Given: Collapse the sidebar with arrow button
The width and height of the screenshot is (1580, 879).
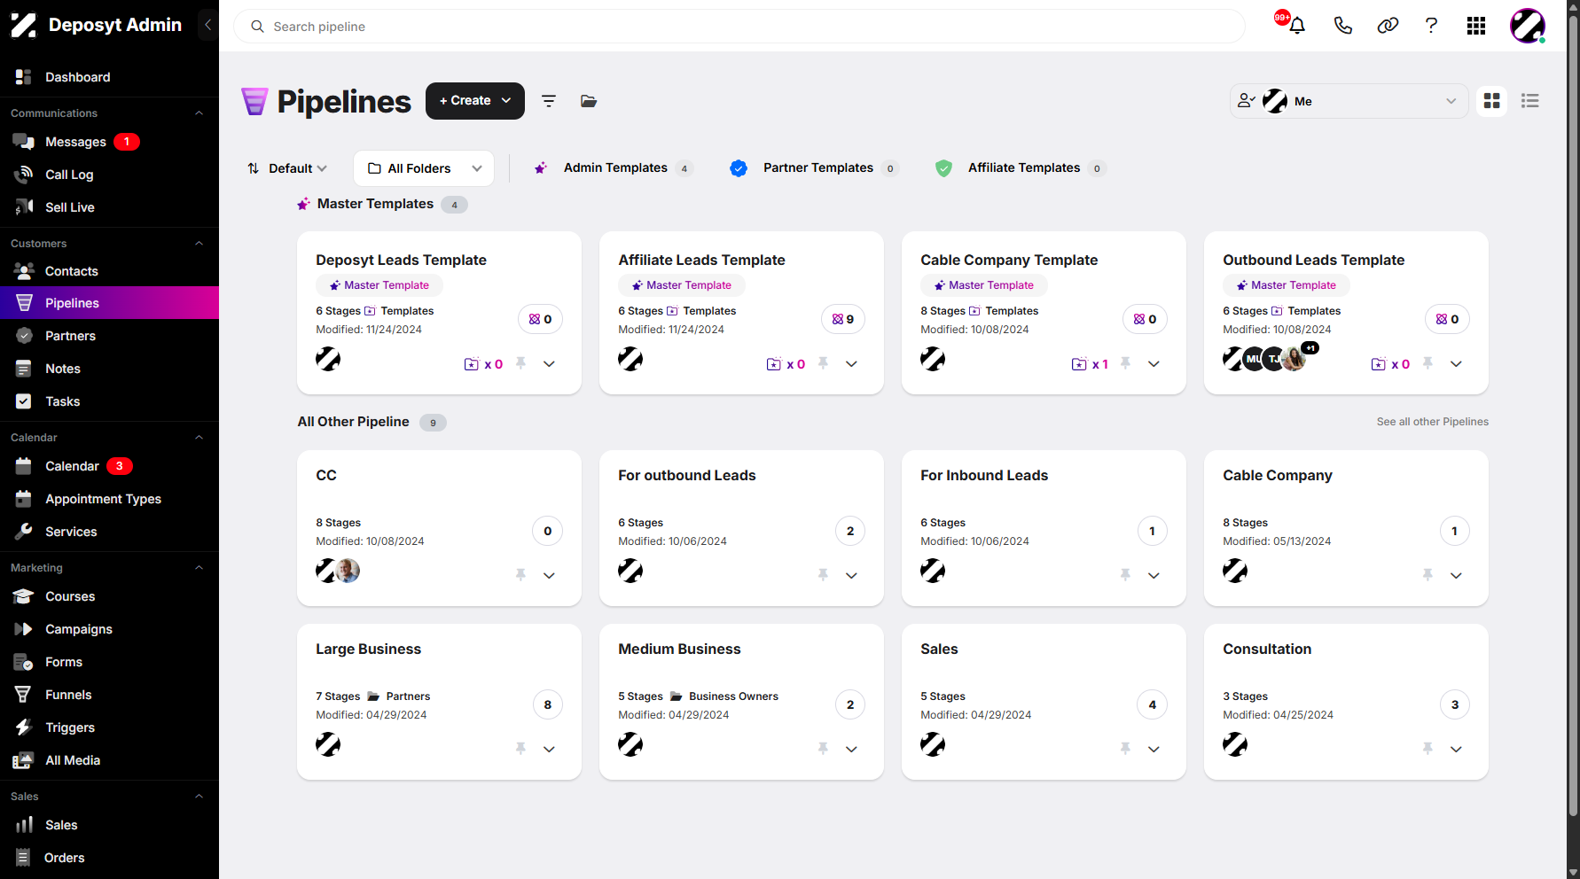Looking at the screenshot, I should (207, 25).
